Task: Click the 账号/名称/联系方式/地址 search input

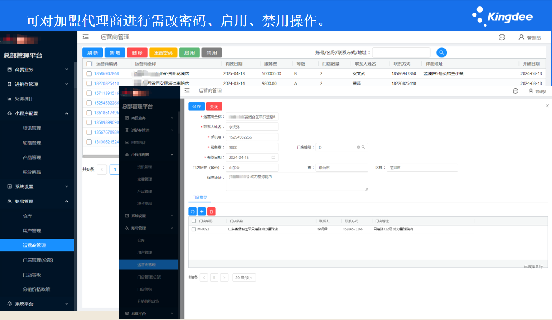Action: pyautogui.click(x=401, y=53)
